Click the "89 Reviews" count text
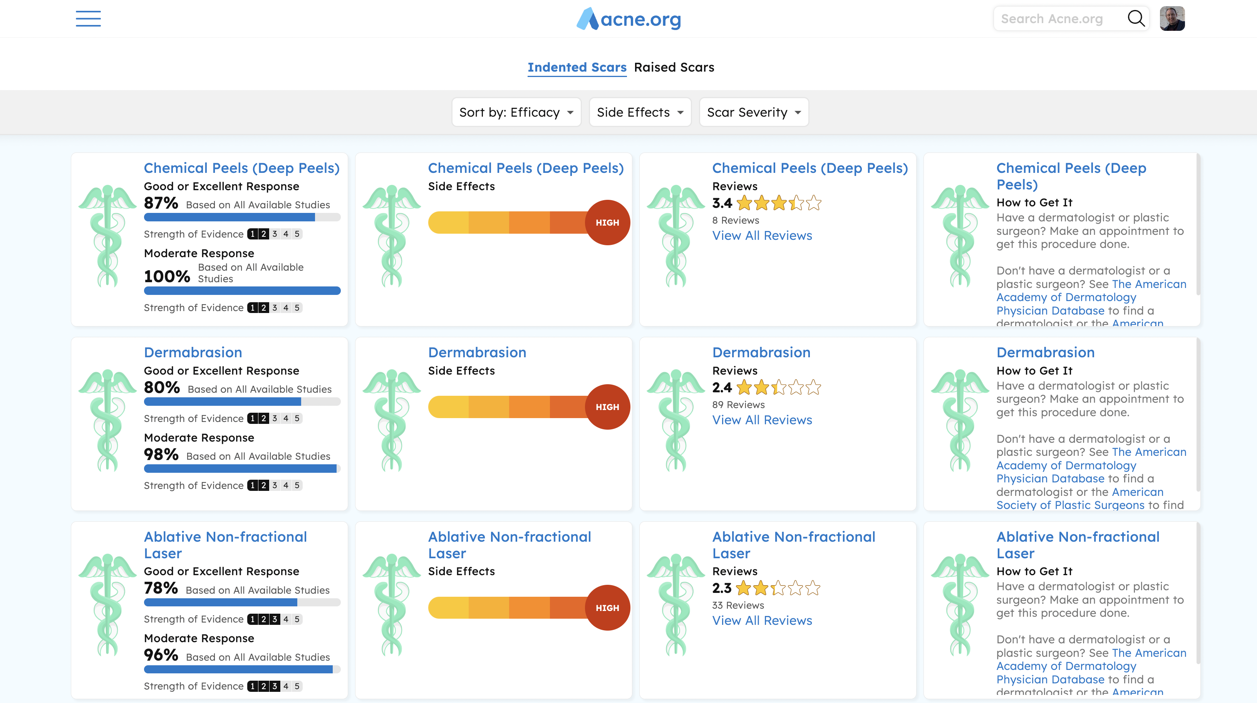The height and width of the screenshot is (703, 1257). coord(738,404)
